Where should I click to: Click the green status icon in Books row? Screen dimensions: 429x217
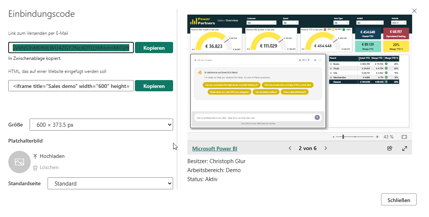[386, 64]
